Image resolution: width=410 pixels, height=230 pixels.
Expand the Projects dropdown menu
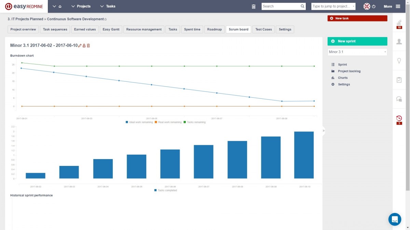[81, 6]
